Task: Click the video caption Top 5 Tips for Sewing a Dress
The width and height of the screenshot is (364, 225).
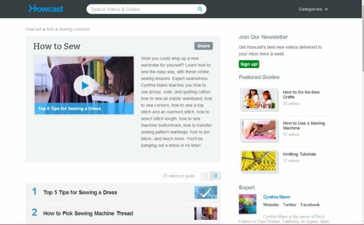Action: pyautogui.click(x=69, y=109)
